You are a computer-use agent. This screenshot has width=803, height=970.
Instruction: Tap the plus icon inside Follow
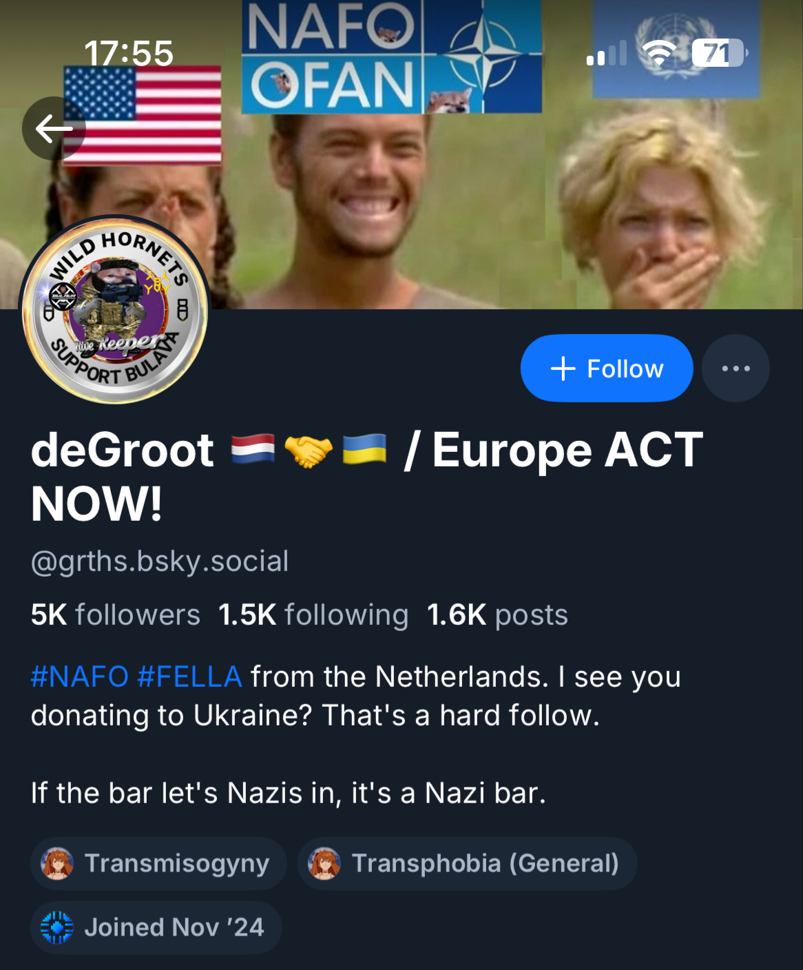click(x=563, y=369)
